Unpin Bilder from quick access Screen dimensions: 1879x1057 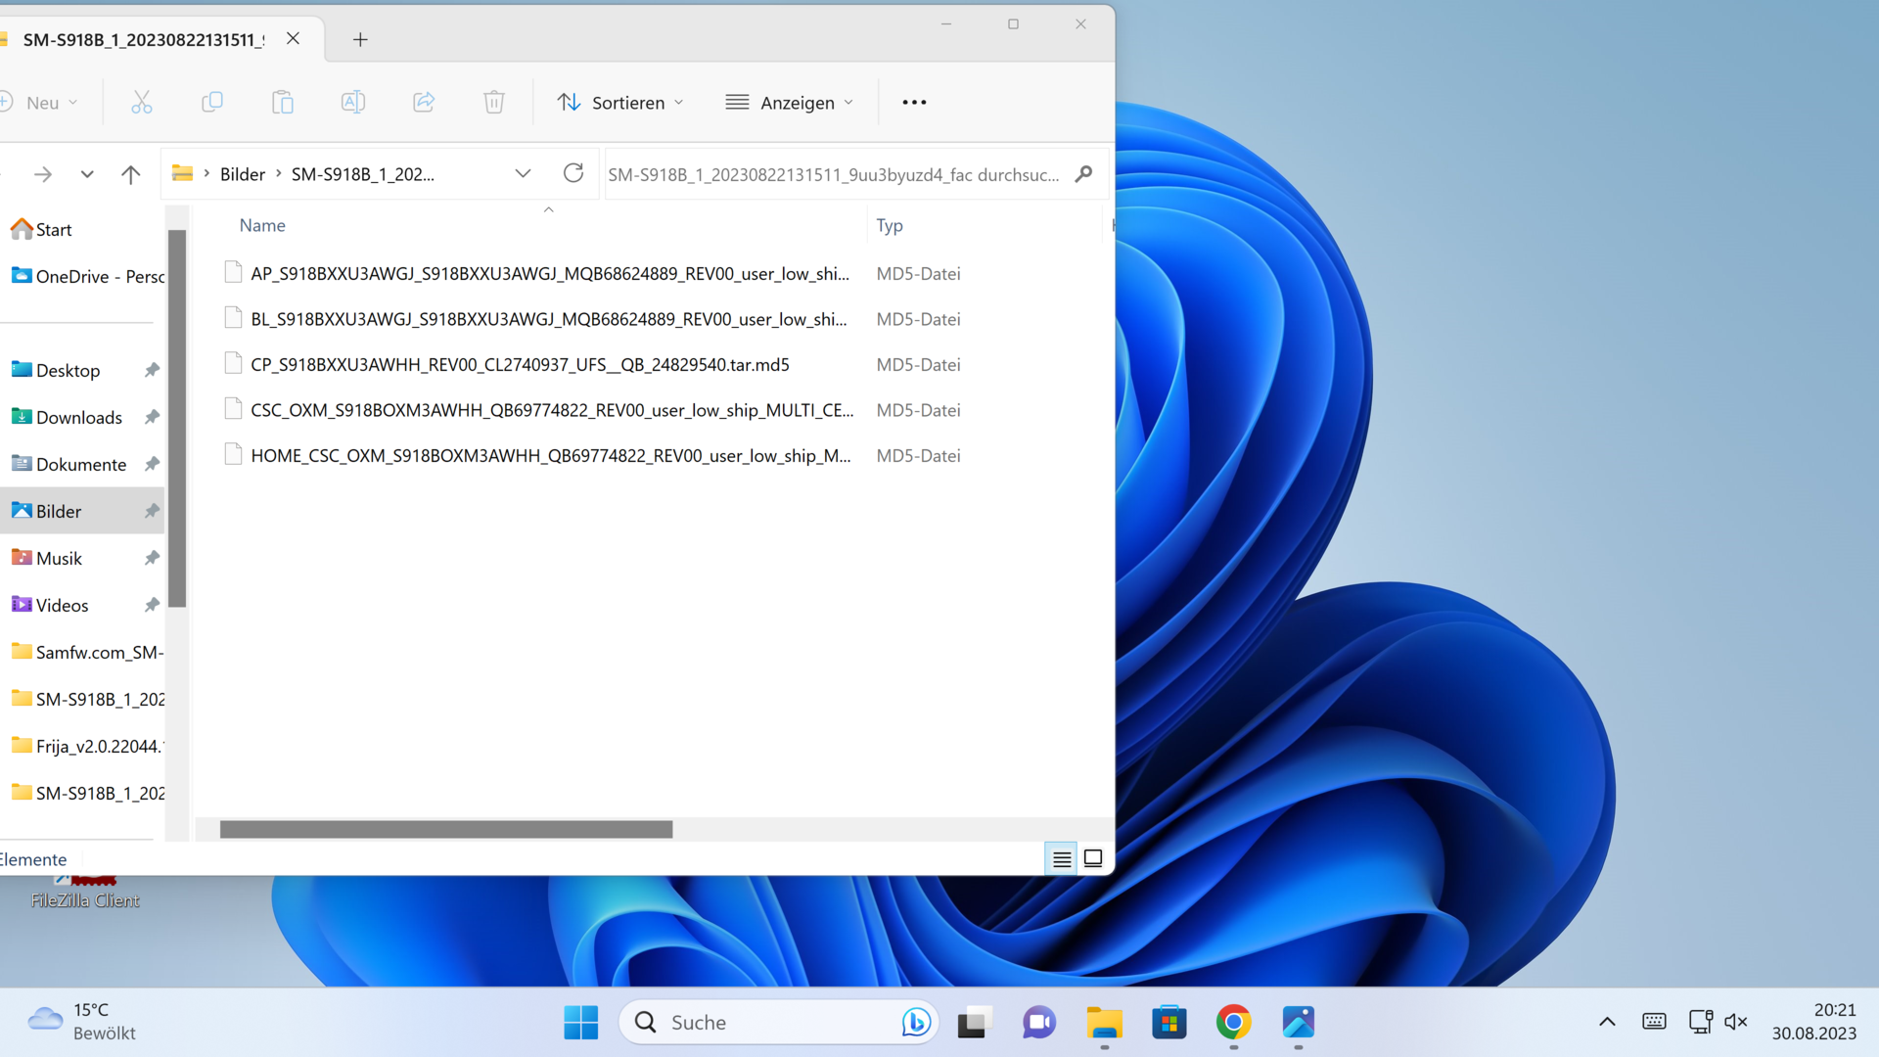(152, 511)
